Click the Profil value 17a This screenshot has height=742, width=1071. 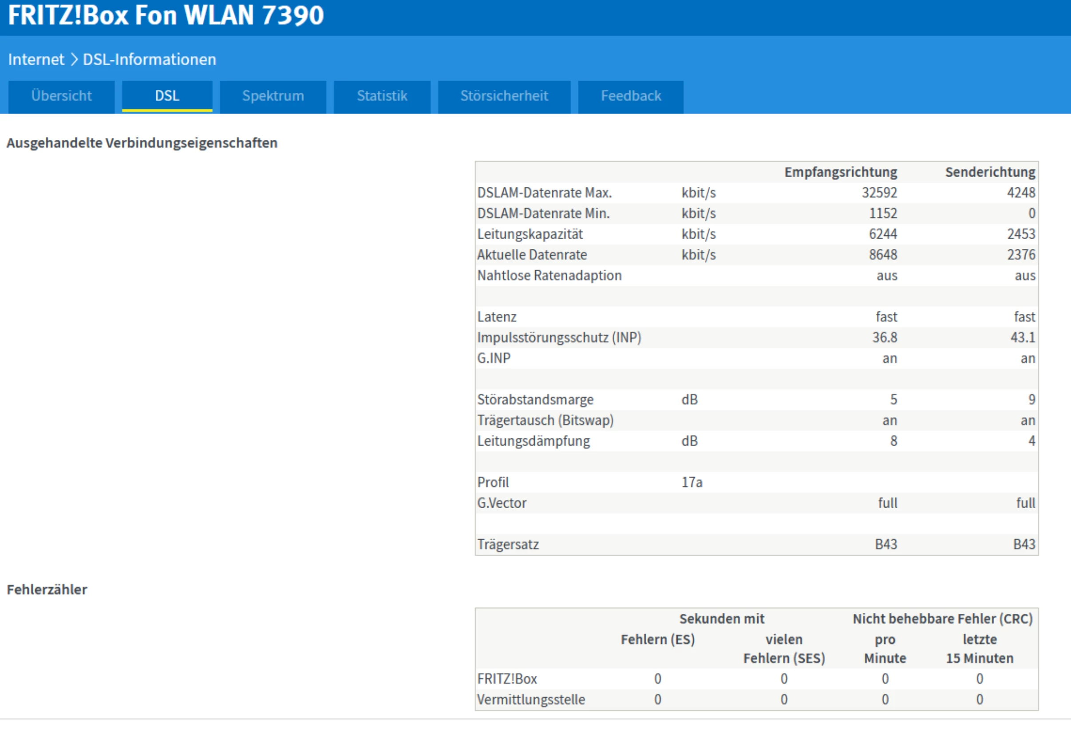[x=692, y=482]
